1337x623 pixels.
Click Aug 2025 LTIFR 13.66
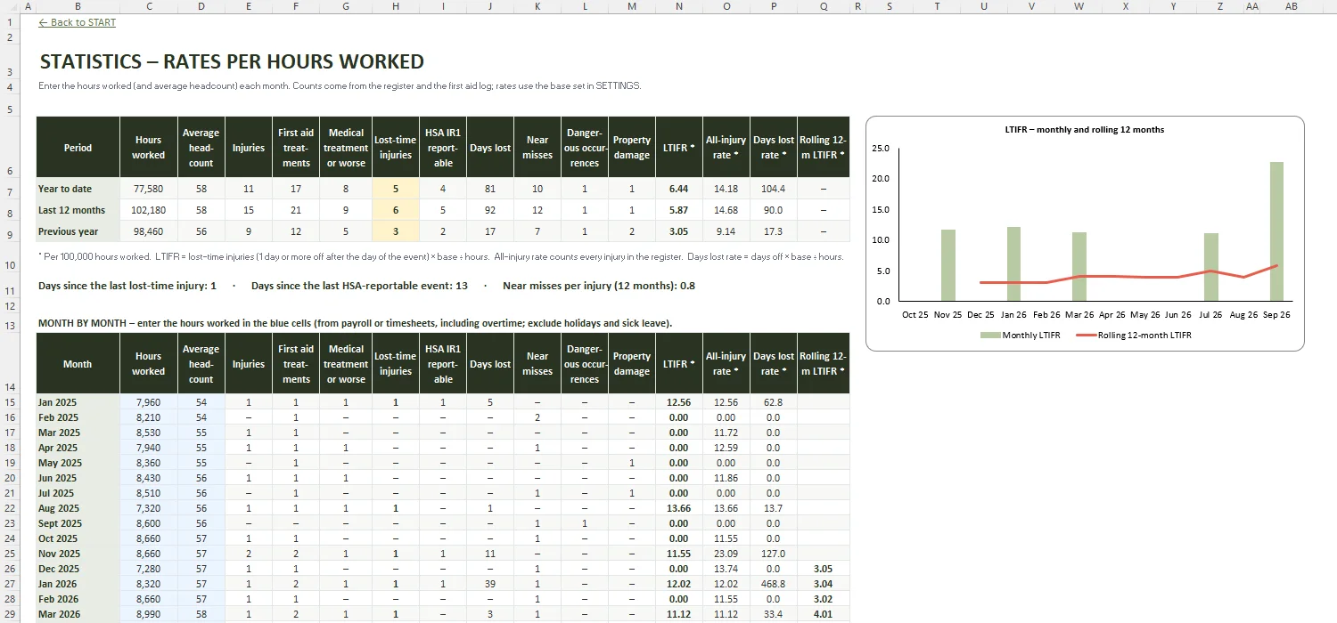[x=679, y=508]
